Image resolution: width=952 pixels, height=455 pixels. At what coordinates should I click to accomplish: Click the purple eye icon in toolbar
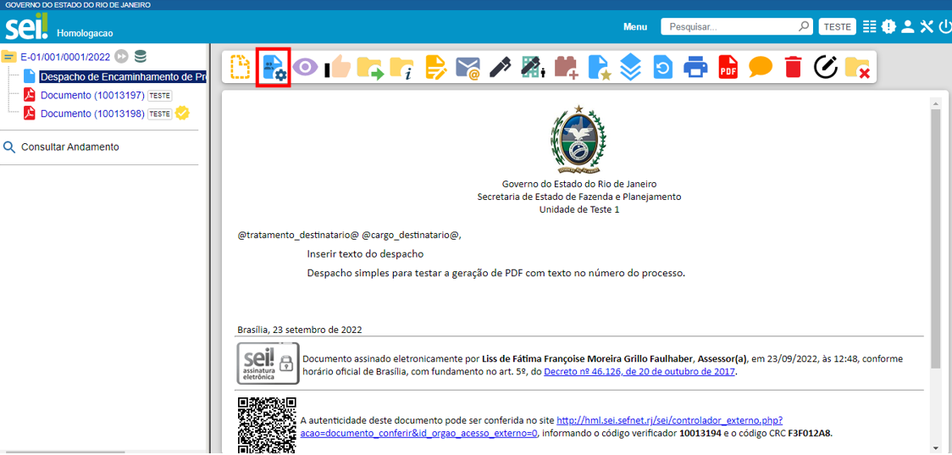click(x=305, y=67)
